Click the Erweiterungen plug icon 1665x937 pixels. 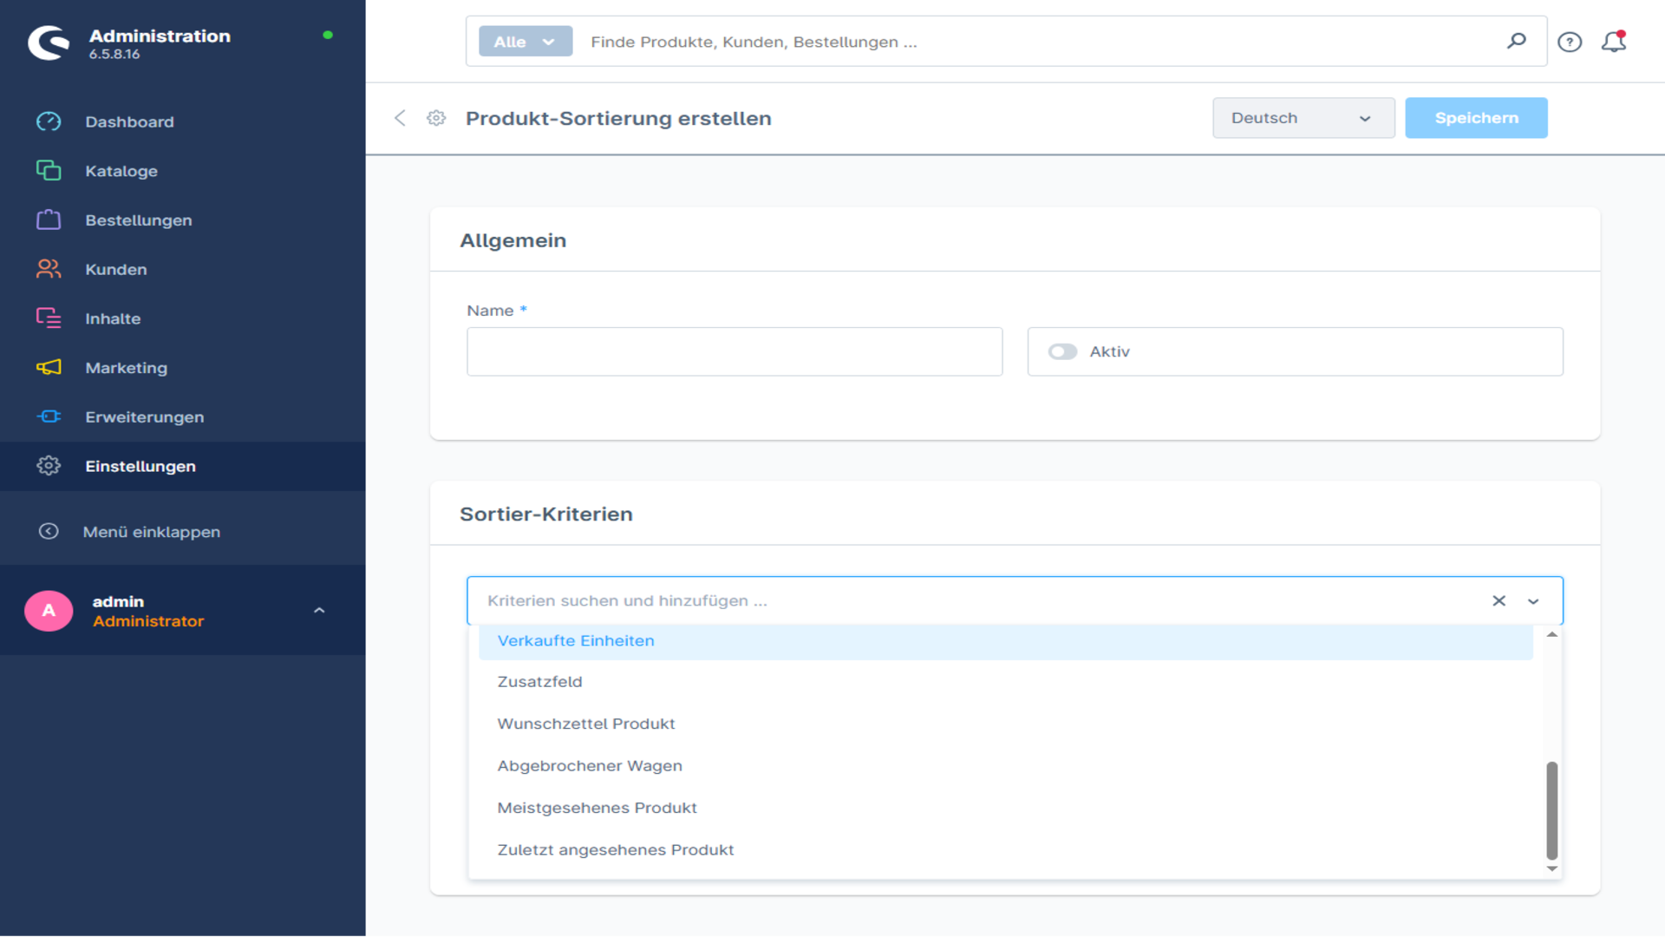point(49,416)
